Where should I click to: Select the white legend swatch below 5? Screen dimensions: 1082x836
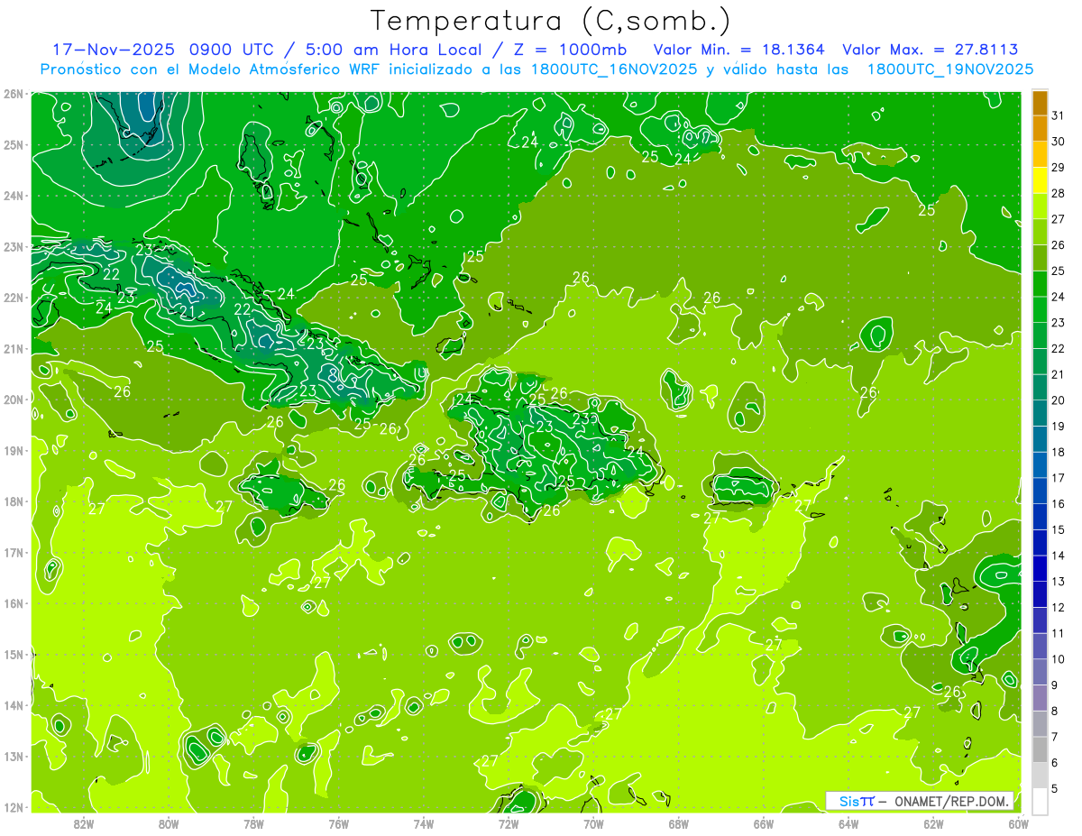point(1040,801)
